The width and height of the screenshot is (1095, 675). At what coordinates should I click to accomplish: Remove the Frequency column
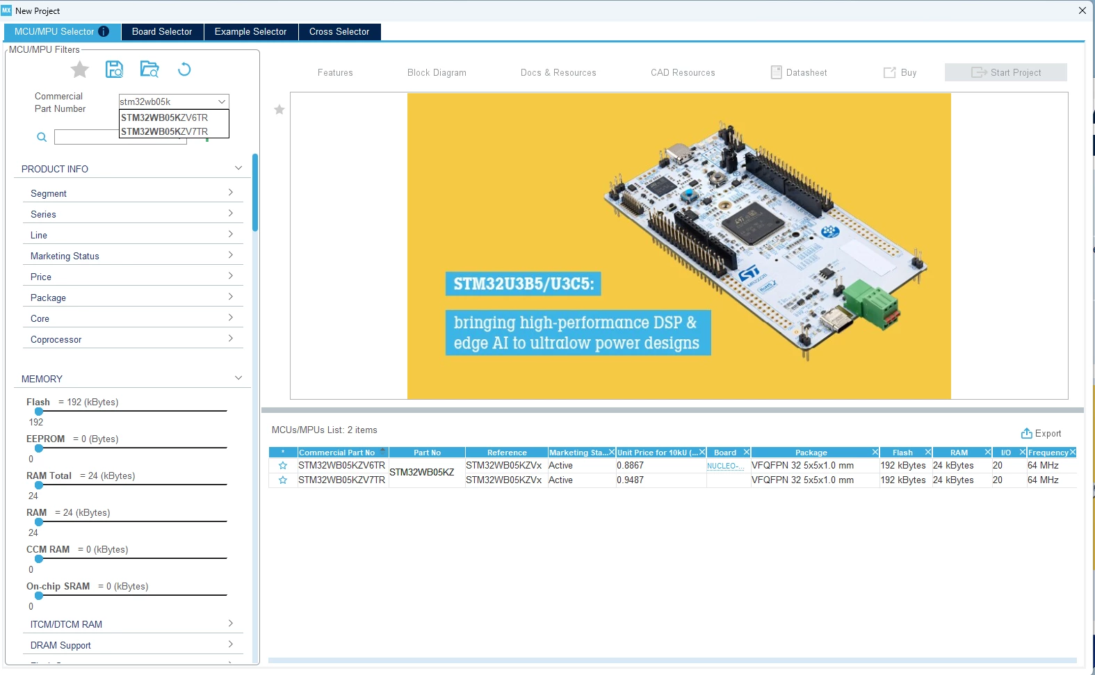click(x=1073, y=452)
